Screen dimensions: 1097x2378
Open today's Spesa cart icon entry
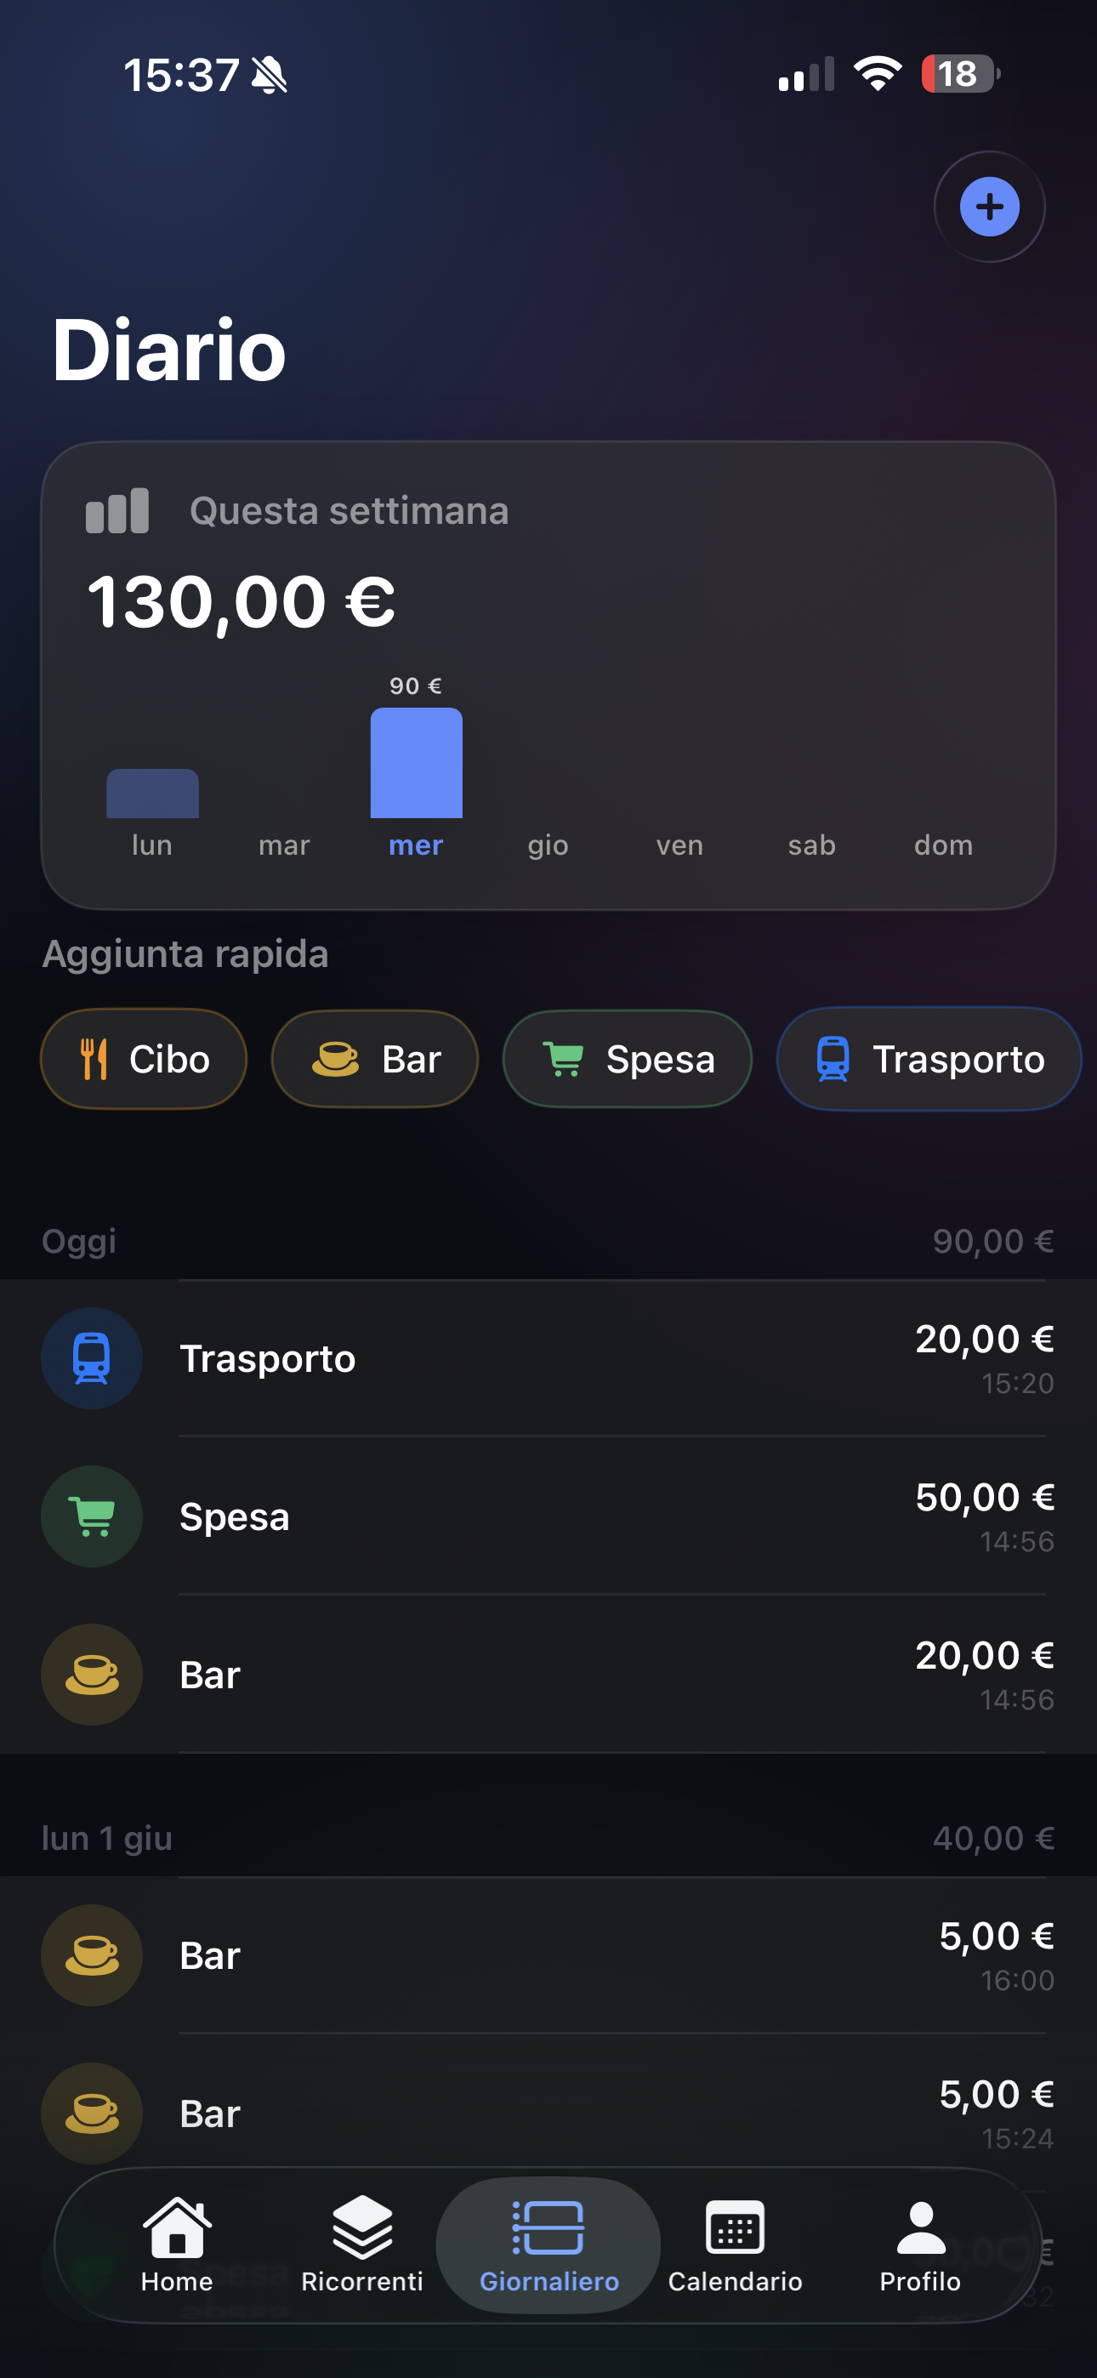(548, 1516)
